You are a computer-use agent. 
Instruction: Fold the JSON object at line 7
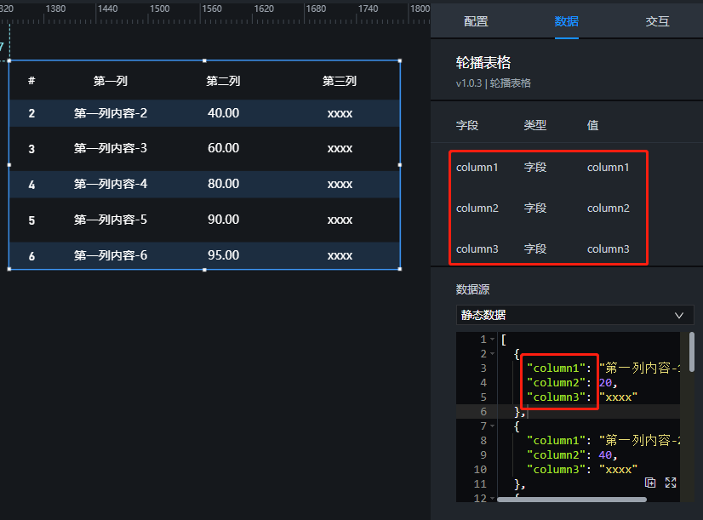(492, 426)
